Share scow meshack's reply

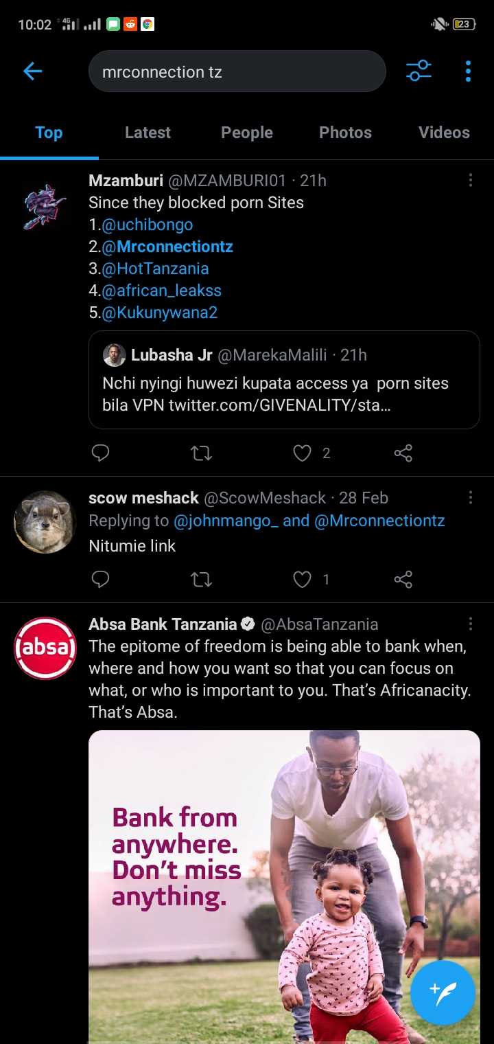coord(403,580)
